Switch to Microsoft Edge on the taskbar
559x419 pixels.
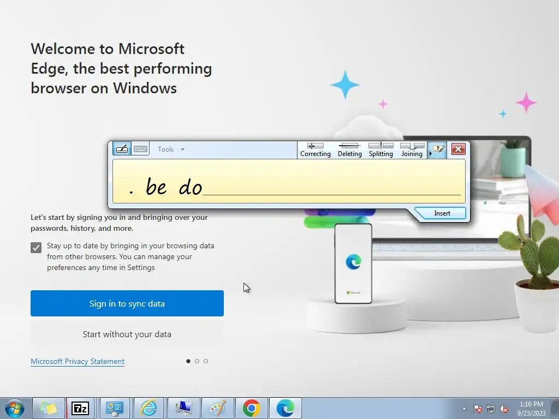285,408
